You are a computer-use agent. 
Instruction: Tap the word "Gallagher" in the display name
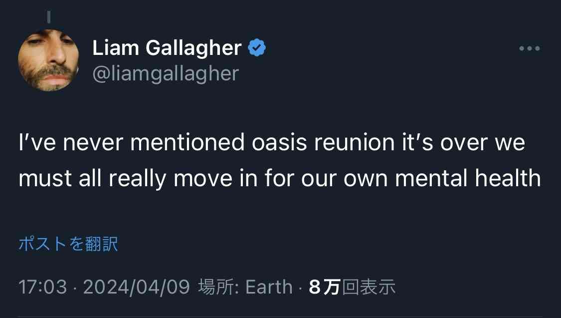tap(193, 48)
